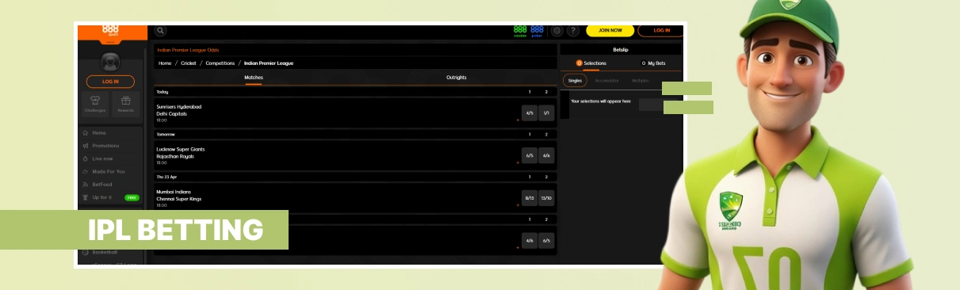Open the search magnifier icon

[x=161, y=31]
